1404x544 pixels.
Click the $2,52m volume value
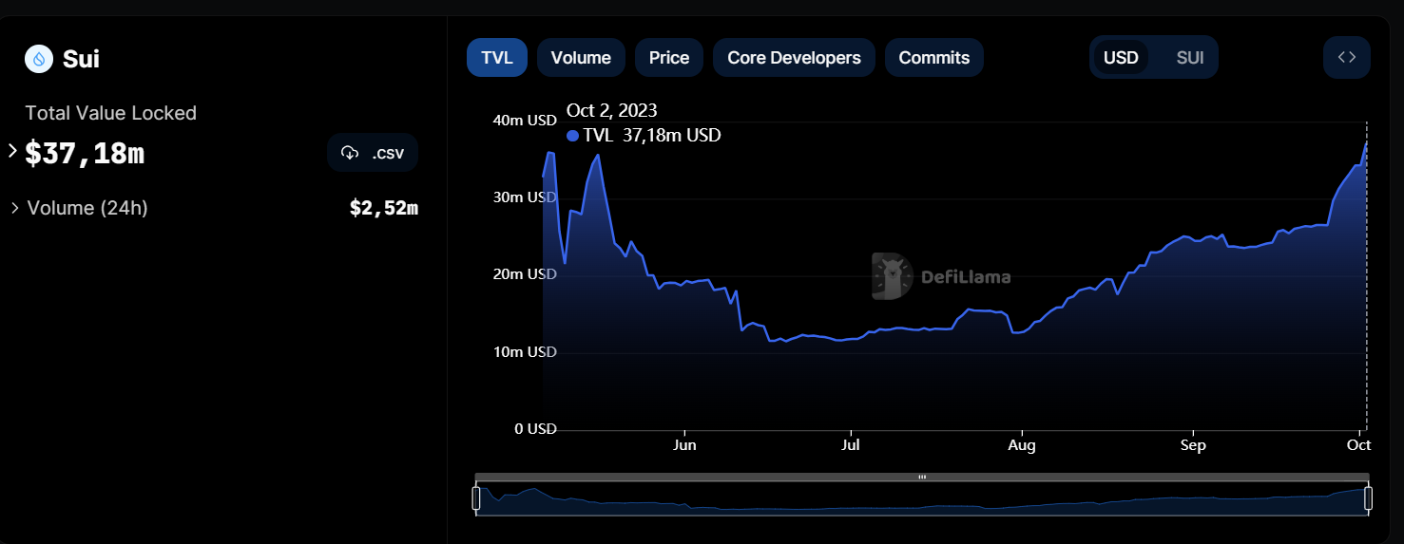click(384, 208)
